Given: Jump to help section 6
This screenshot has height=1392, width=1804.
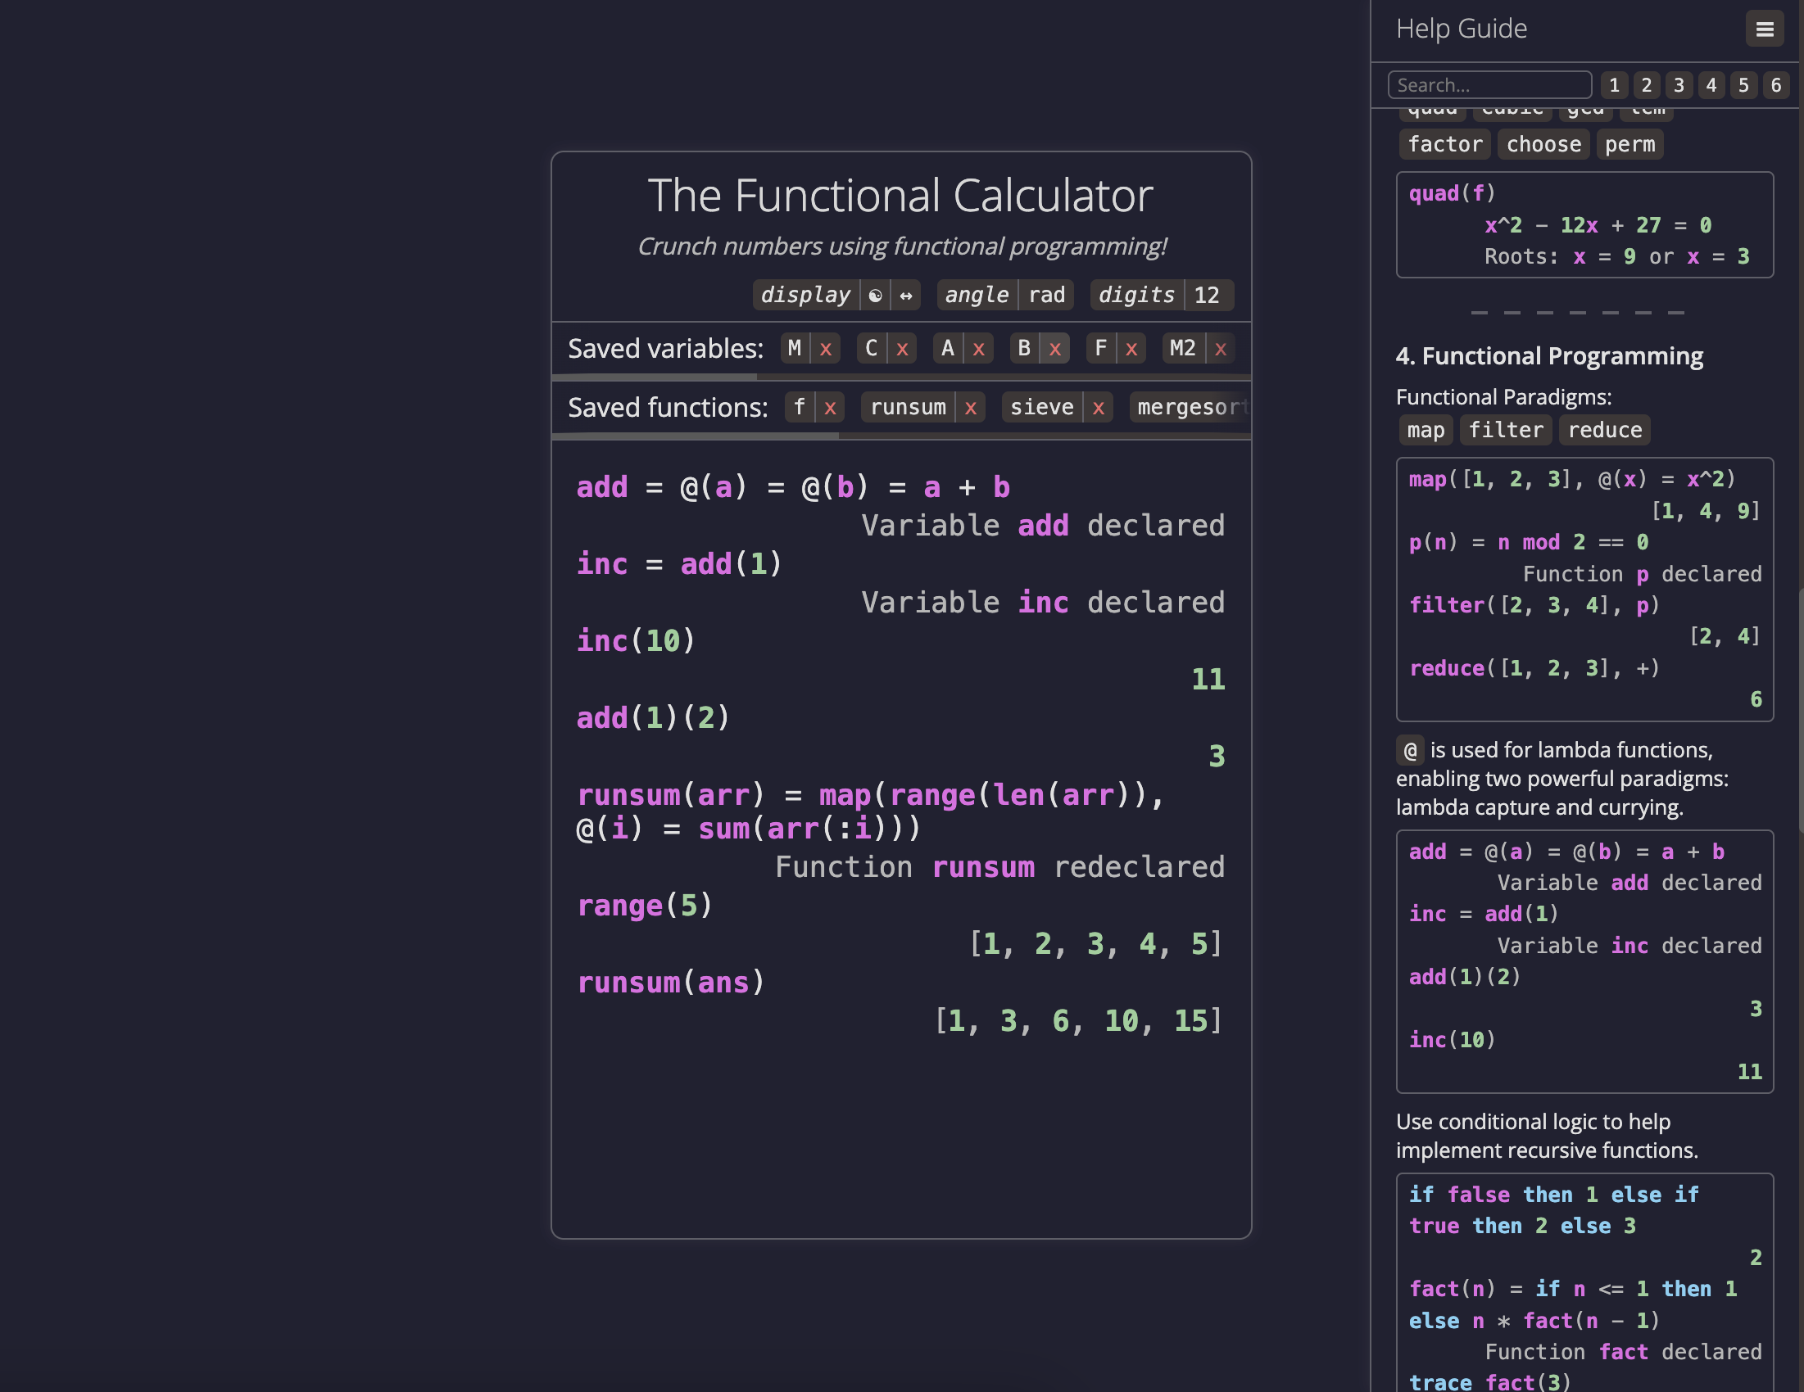Looking at the screenshot, I should 1775,85.
